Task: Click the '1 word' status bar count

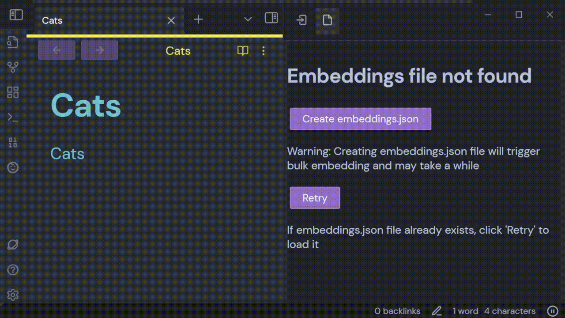Action: [x=465, y=311]
